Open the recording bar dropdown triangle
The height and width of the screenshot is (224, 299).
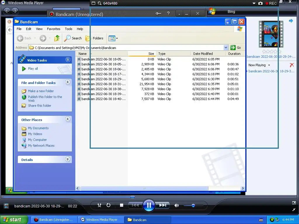tap(254, 3)
